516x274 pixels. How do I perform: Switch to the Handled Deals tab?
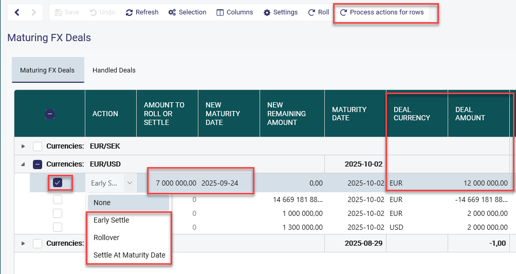pyautogui.click(x=114, y=70)
